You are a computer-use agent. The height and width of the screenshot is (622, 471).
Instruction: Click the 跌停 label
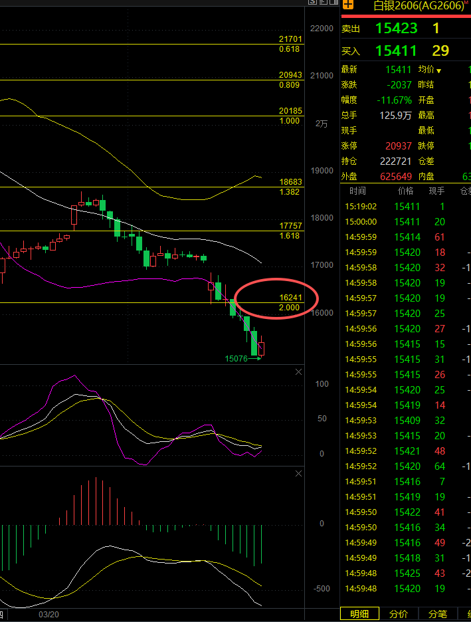click(x=426, y=146)
